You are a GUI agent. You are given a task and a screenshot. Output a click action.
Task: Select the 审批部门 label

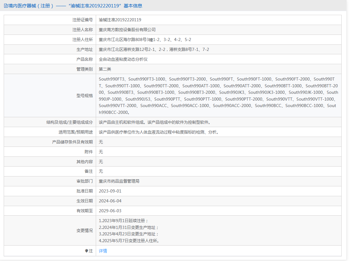85,181
